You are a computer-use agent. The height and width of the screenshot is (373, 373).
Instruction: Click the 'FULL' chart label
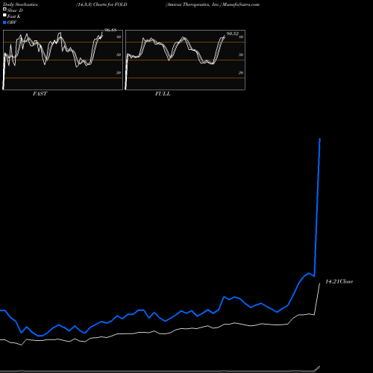(163, 94)
